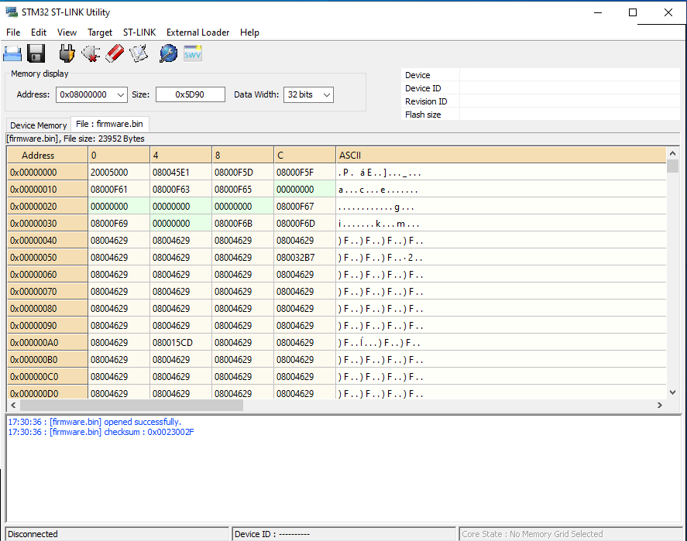This screenshot has height=541, width=687.
Task: Click the checksum 0x0023002F log line
Action: (101, 432)
